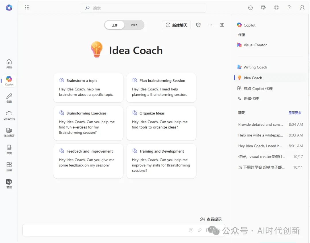This screenshot has height=243, width=310.
Task: Click the Idea Coach lightbulb logo
Action: coord(97,50)
